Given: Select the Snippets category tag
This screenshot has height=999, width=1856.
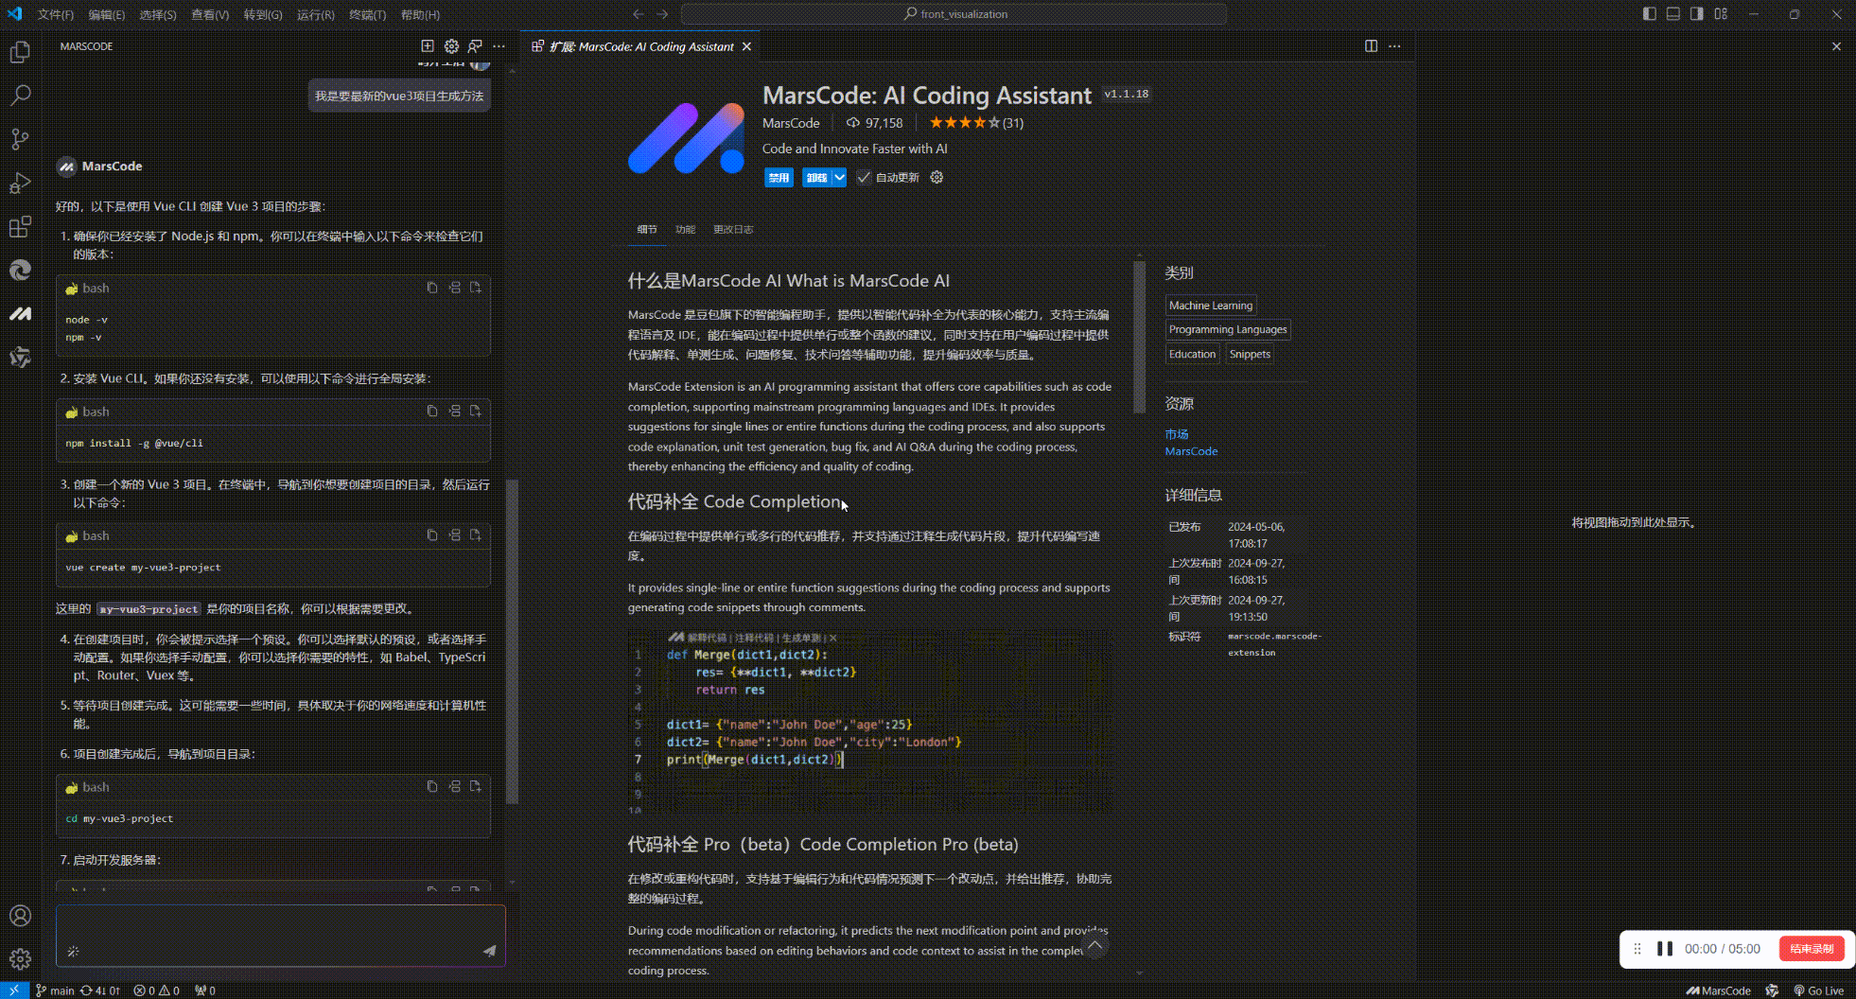Looking at the screenshot, I should point(1250,355).
